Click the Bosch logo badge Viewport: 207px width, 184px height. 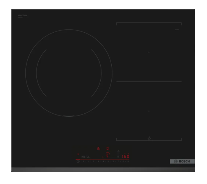click(182, 162)
